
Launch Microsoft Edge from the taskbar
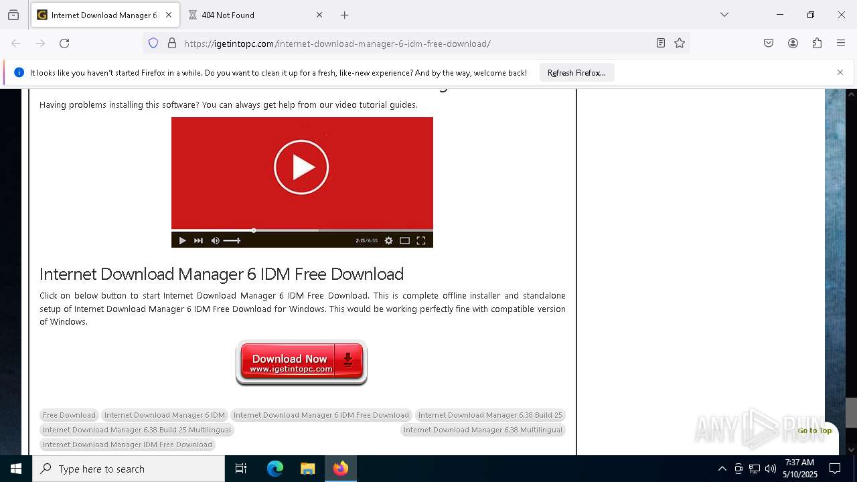(x=275, y=469)
